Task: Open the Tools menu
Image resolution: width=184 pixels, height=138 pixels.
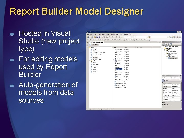Action: [121, 34]
